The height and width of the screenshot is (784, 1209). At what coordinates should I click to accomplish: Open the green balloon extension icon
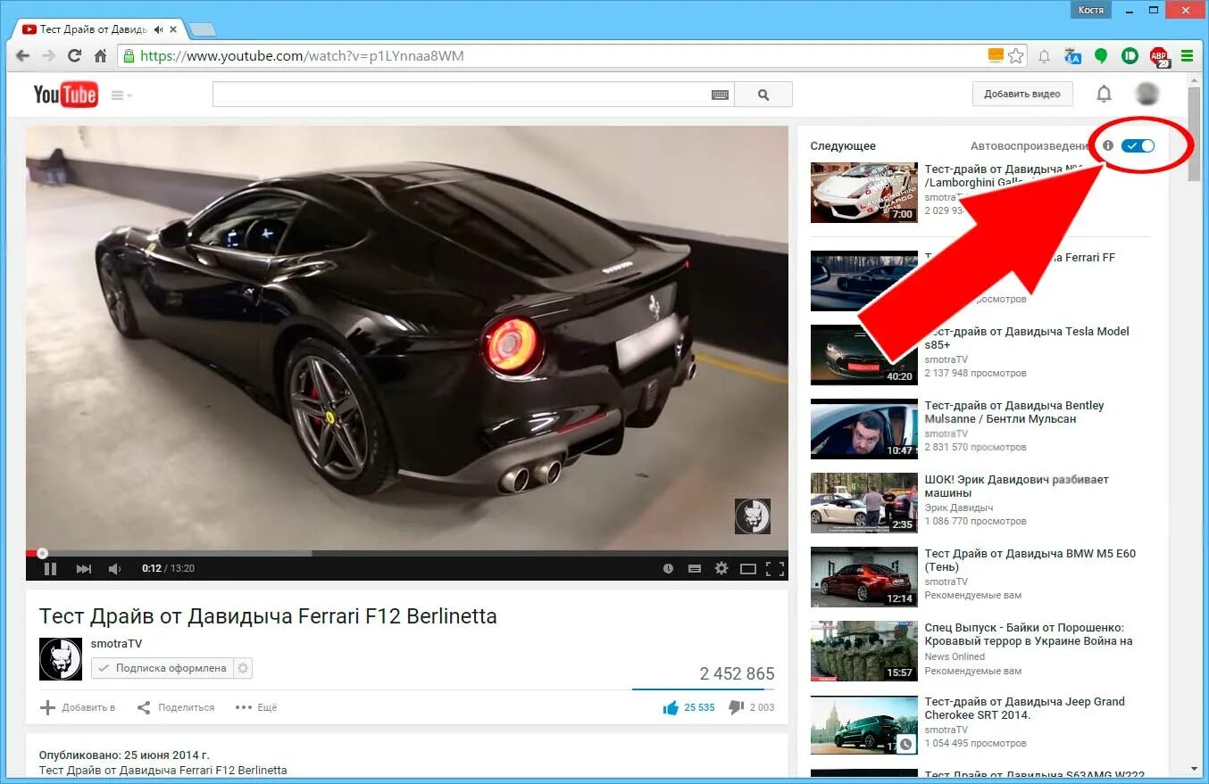click(1101, 56)
